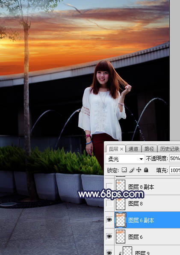This screenshot has height=255, width=180.
Task: Show the 图层 8 layer
Action: (109, 203)
